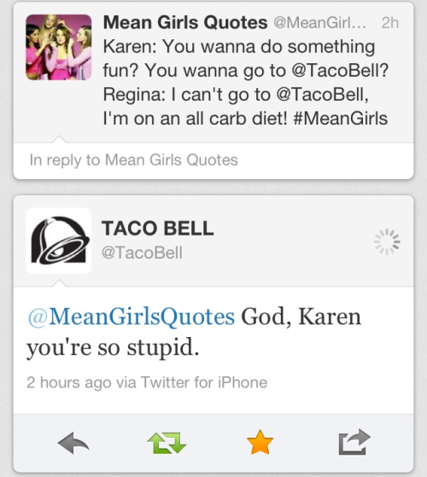Click the loading spinner indicator
427x477 pixels.
387,241
